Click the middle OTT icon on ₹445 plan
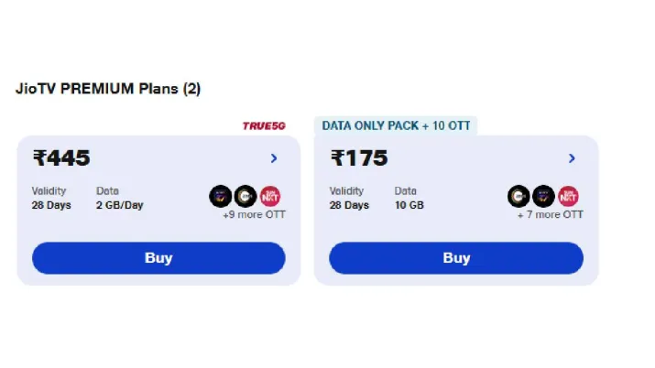The width and height of the screenshot is (655, 368). 245,195
